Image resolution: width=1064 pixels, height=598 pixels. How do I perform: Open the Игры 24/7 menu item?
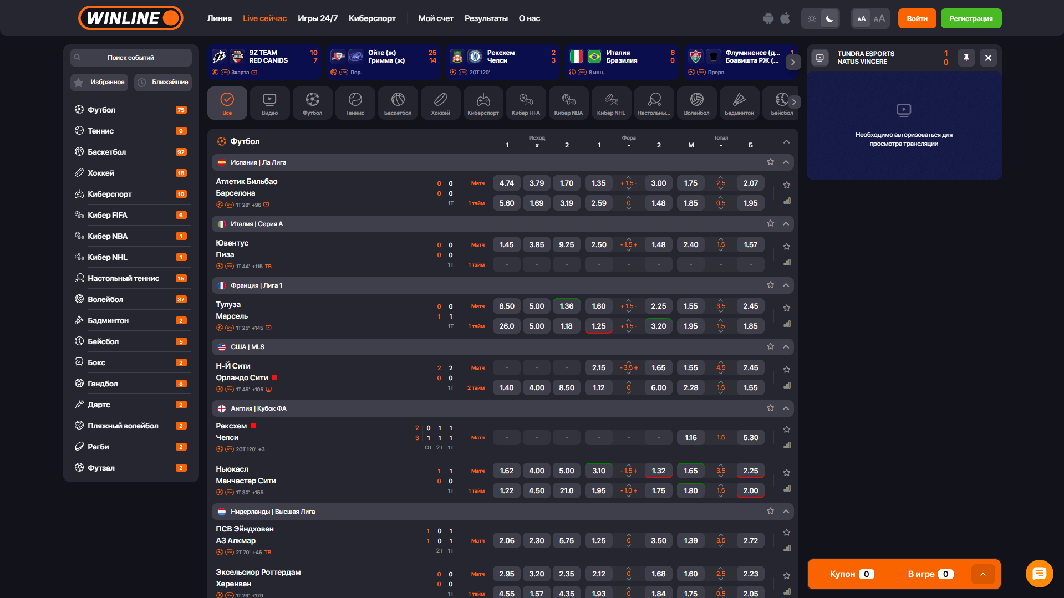318,18
